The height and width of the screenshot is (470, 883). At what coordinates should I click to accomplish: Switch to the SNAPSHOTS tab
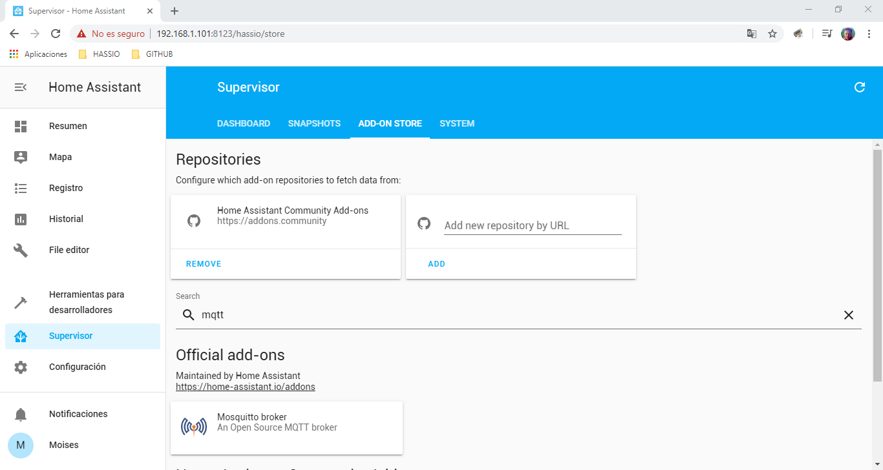point(314,123)
